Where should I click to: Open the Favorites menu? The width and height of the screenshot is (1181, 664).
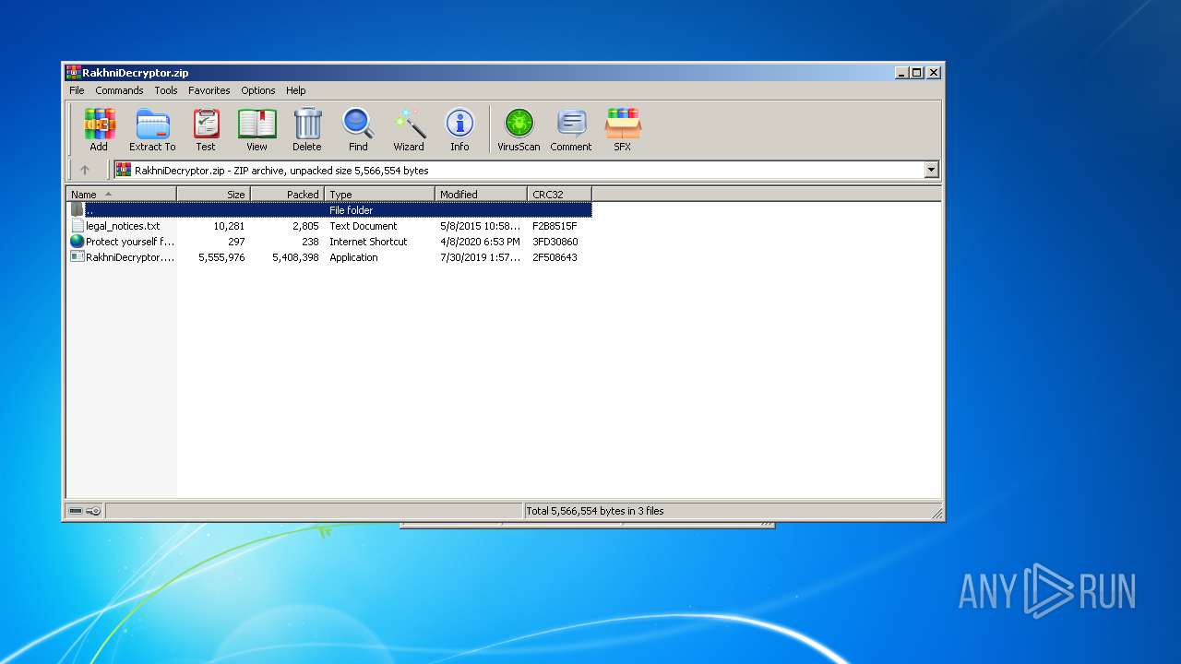[x=209, y=90]
